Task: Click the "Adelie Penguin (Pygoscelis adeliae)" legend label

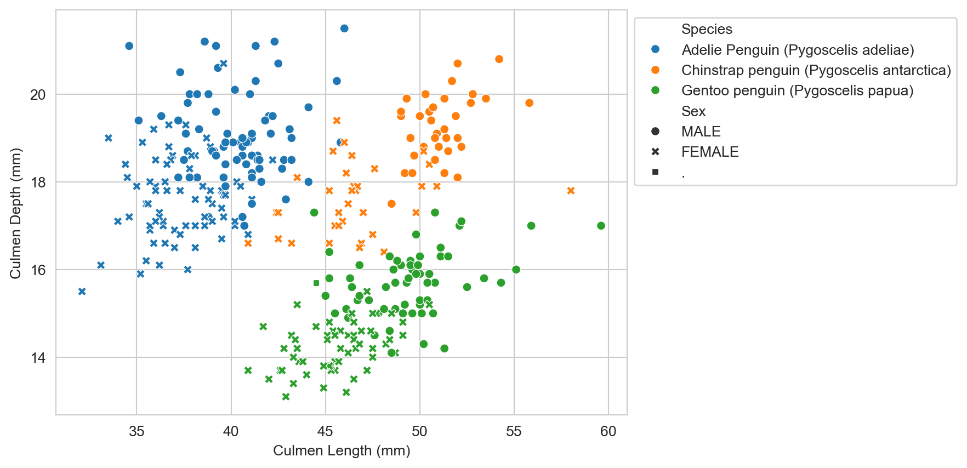Action: [x=798, y=50]
